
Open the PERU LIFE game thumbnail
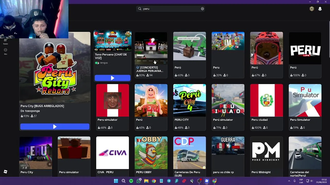point(305,48)
